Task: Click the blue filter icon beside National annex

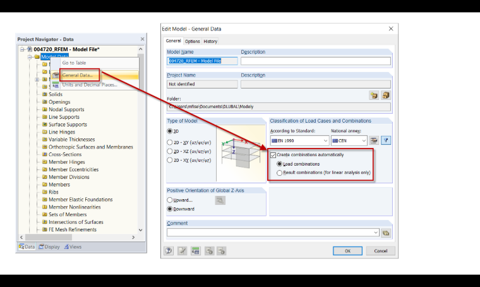Action: 386,140
